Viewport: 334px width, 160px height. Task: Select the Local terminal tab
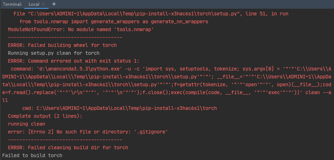[34, 4]
